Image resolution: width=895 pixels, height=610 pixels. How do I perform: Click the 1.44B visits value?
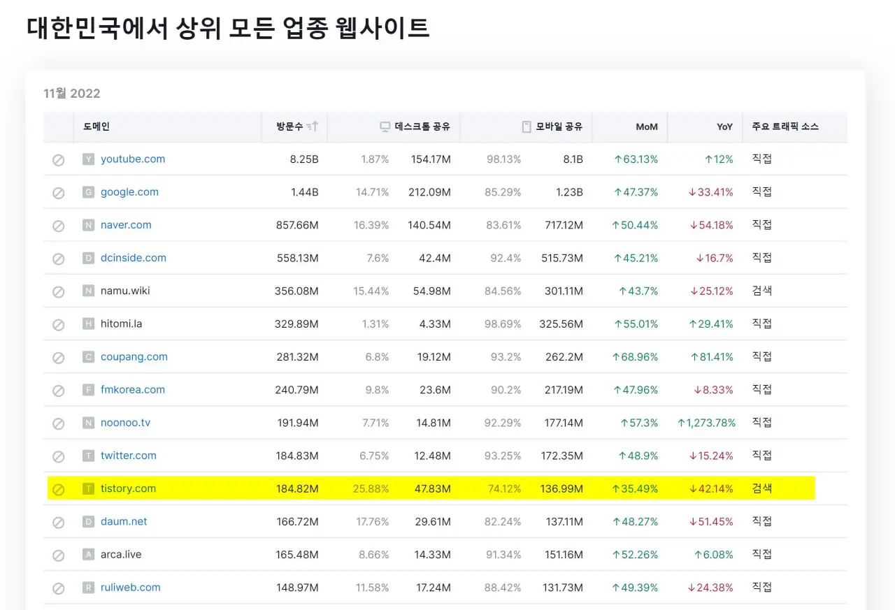[305, 191]
